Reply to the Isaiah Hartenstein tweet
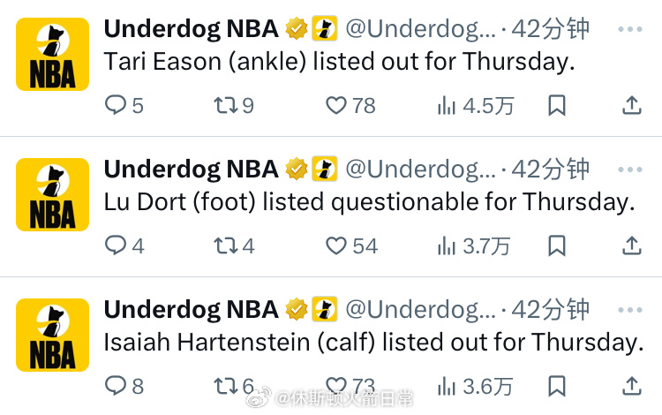Image resolution: width=662 pixels, height=415 pixels. (x=116, y=386)
